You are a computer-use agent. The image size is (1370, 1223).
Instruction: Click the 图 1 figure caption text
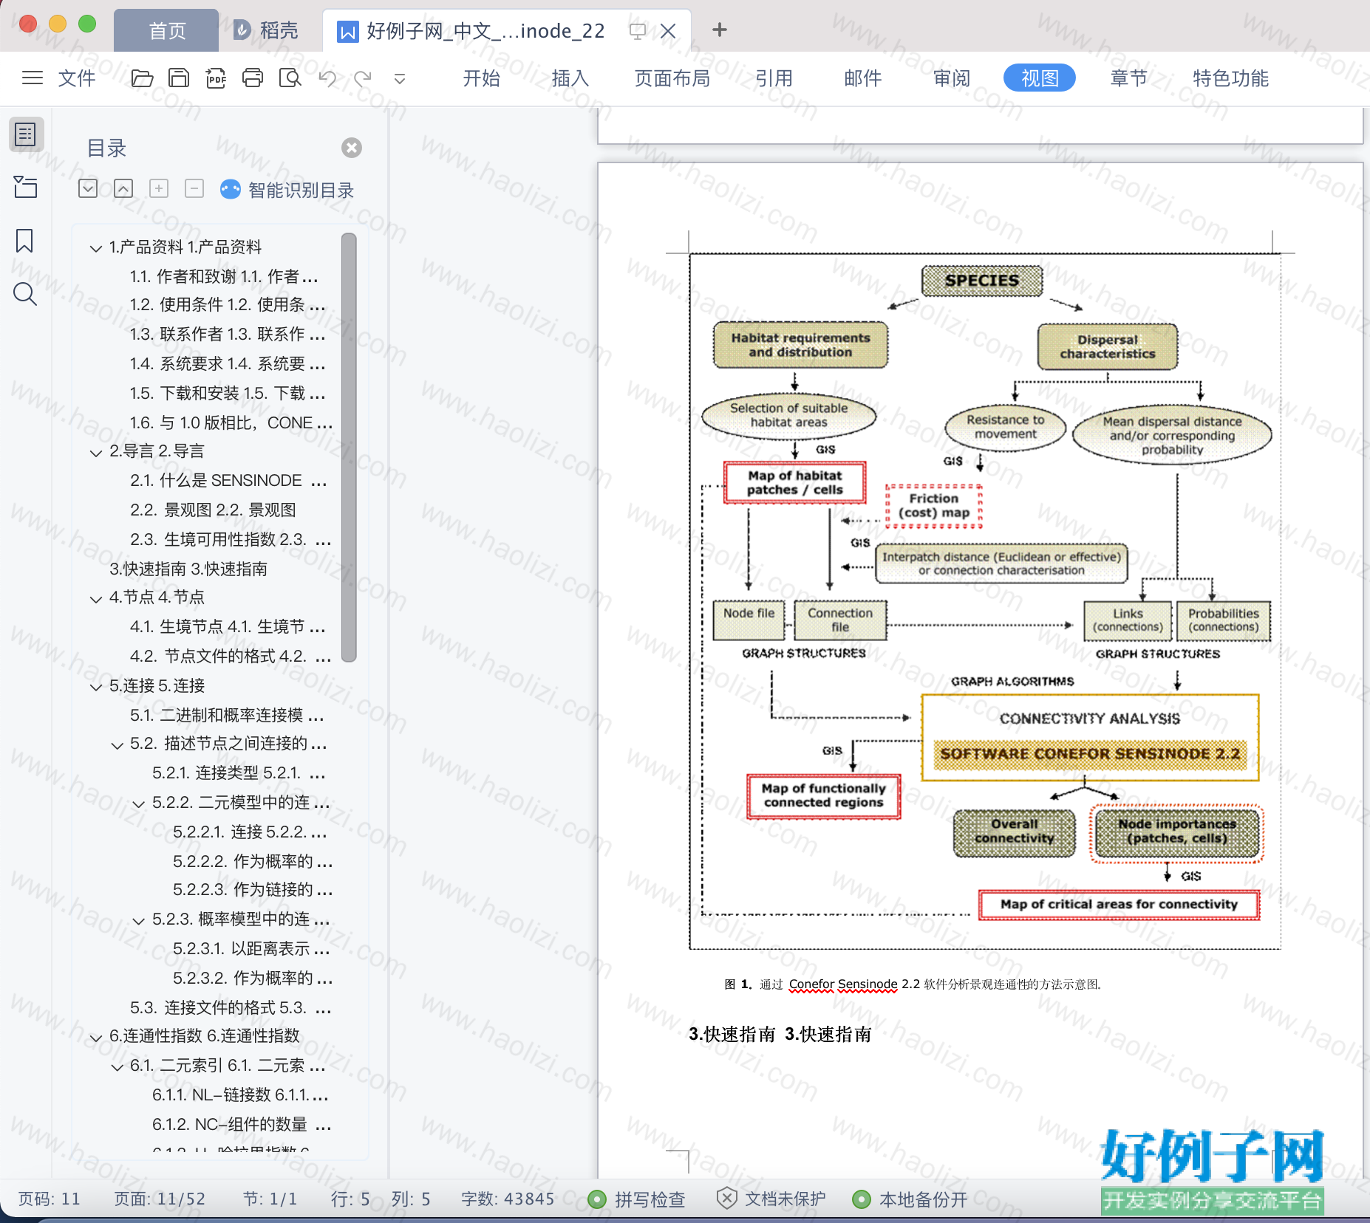click(x=913, y=984)
